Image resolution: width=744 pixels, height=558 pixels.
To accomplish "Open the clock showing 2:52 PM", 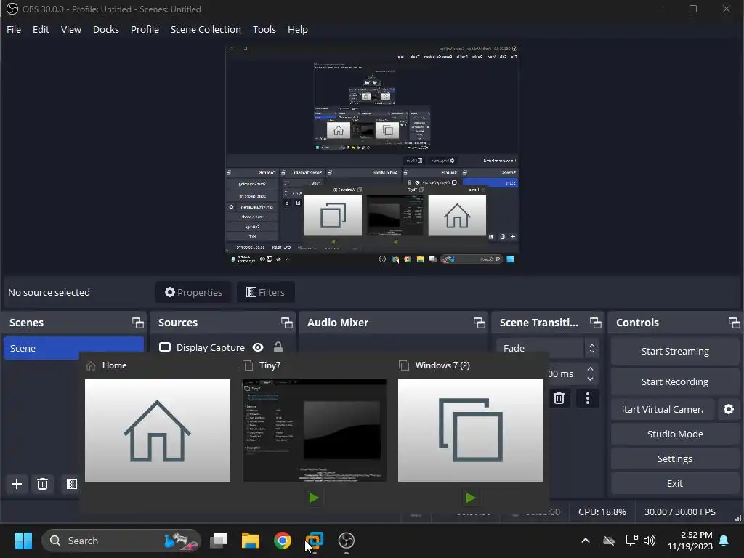I will click(x=690, y=541).
